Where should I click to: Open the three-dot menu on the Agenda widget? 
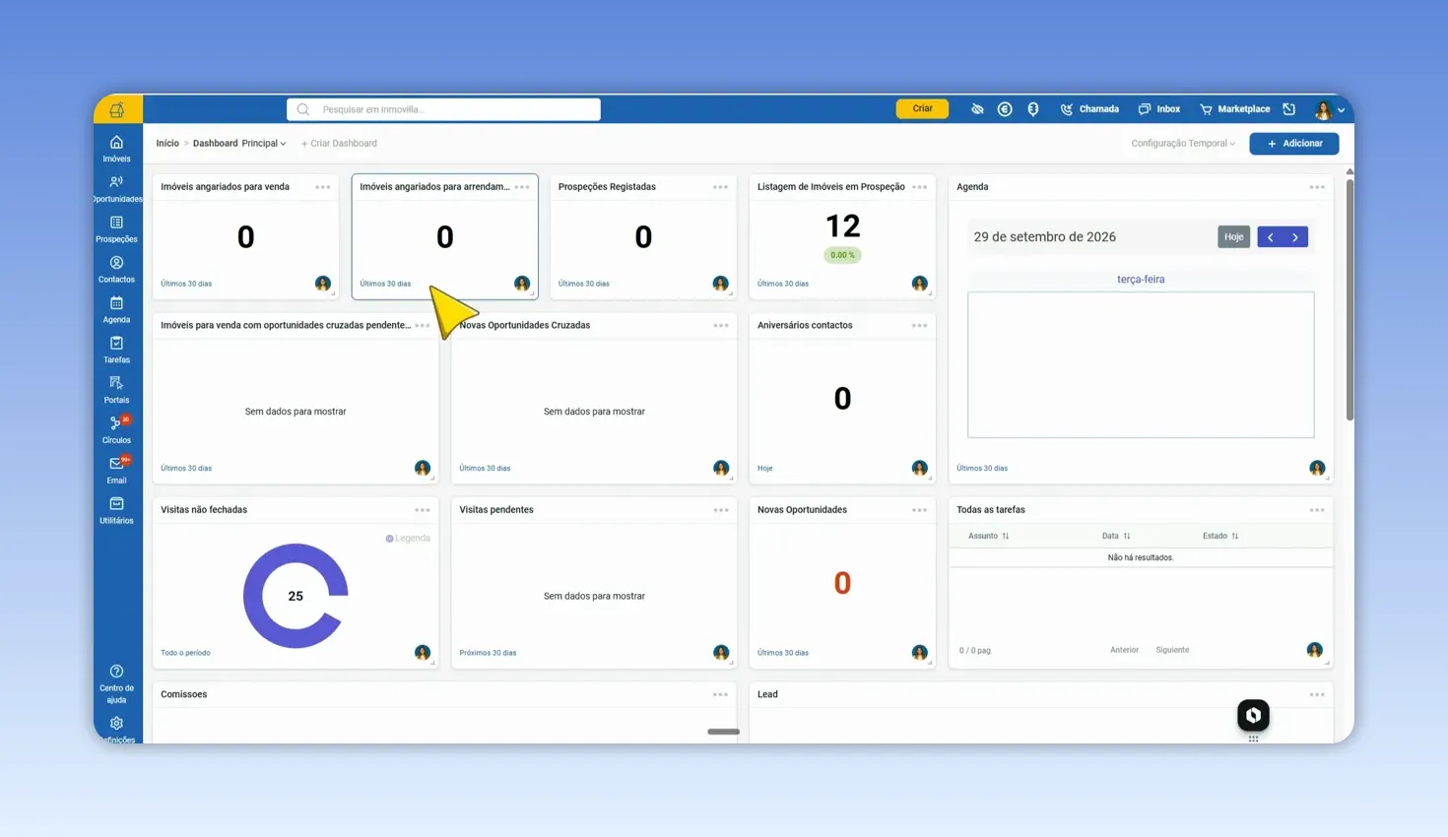tap(1317, 187)
